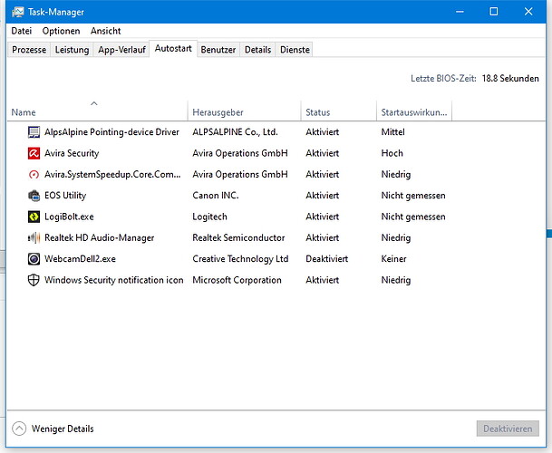Viewport: 552px width, 453px height.
Task: Select the AlpsAlpine Pointing-device Driver entry
Action: click(111, 132)
